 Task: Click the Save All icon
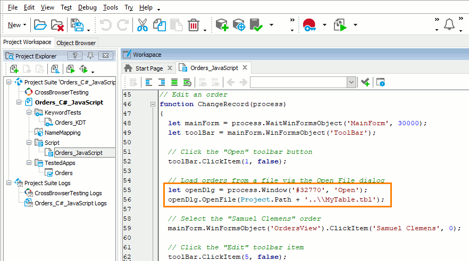[77, 25]
